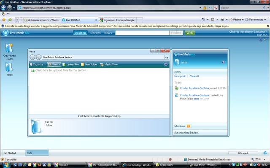Click the help icon in Live Mesh sidebar
Image resolution: width=270 pixels, height=168 pixels.
223,62
